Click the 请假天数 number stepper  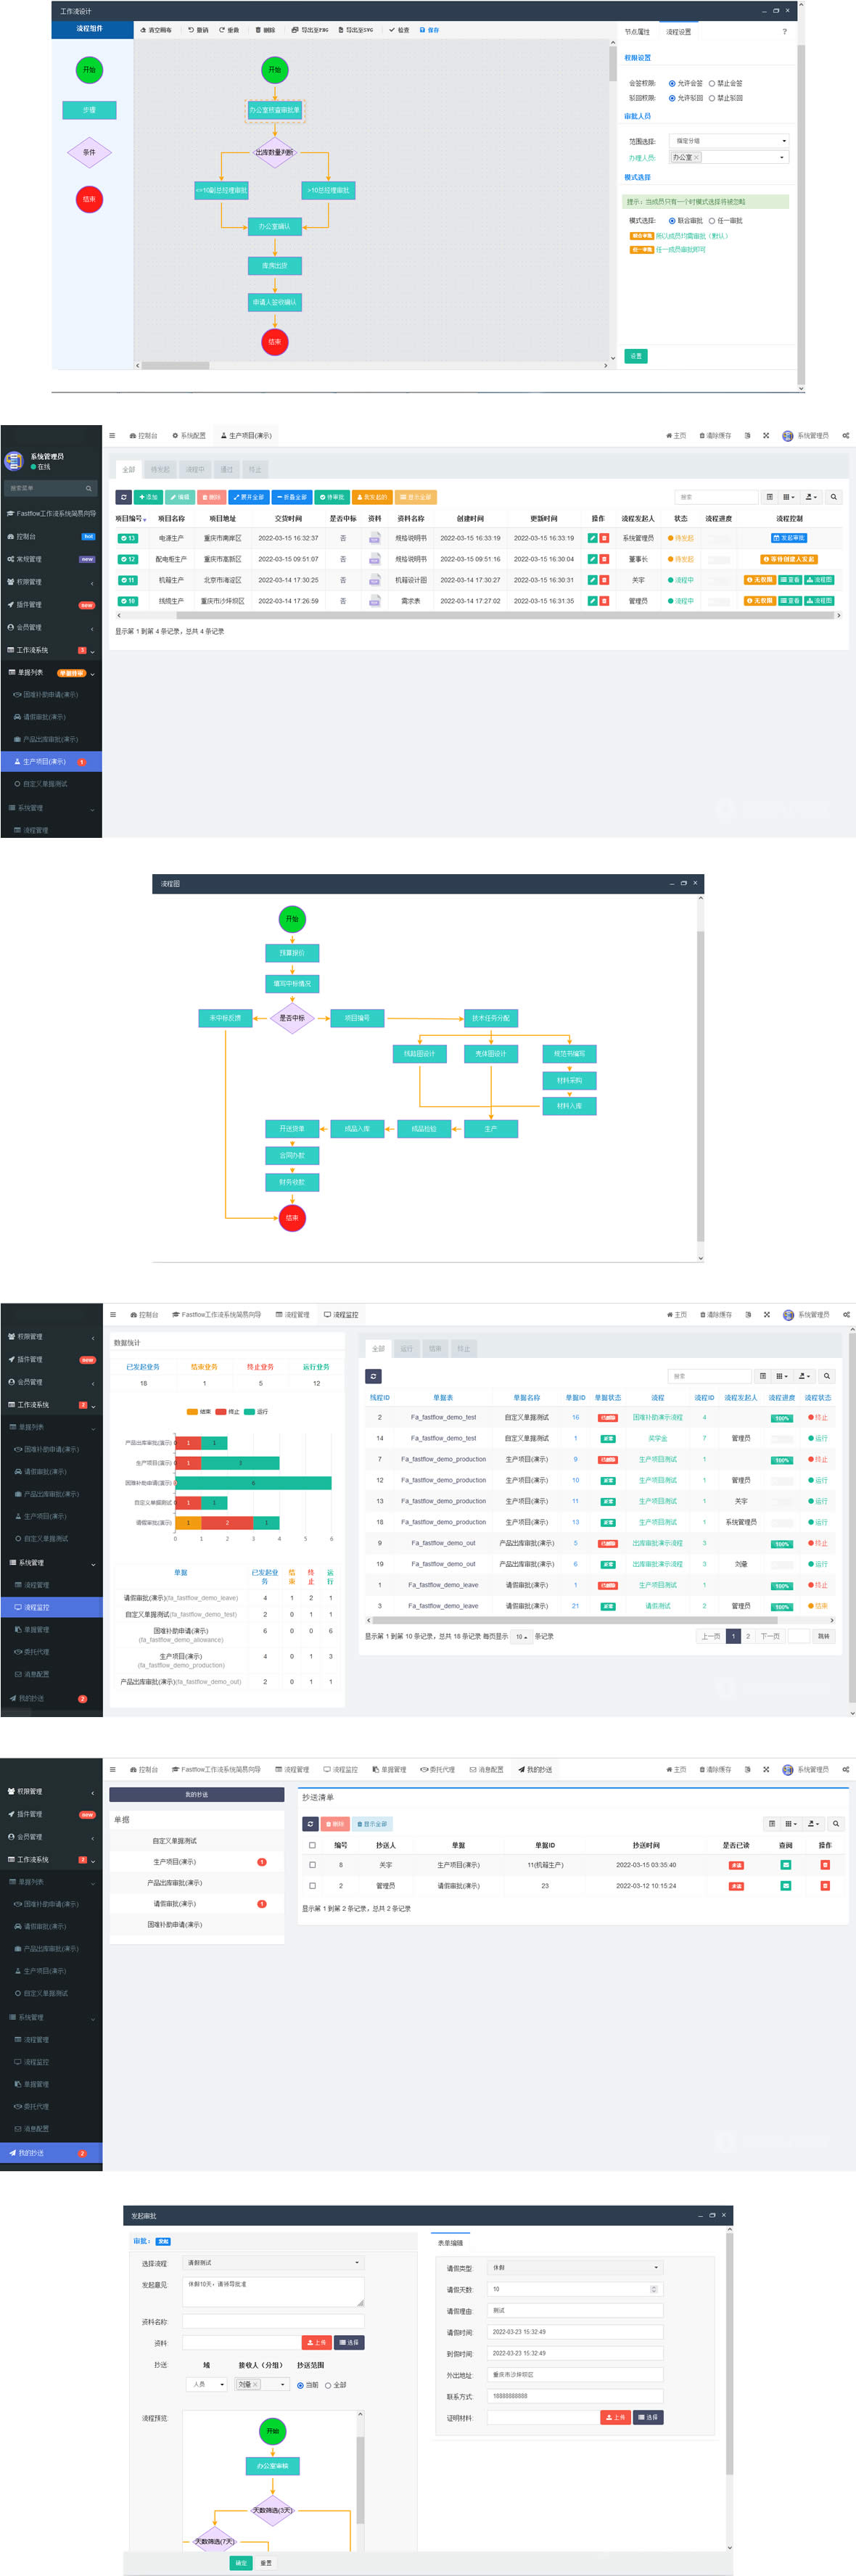(x=654, y=2289)
